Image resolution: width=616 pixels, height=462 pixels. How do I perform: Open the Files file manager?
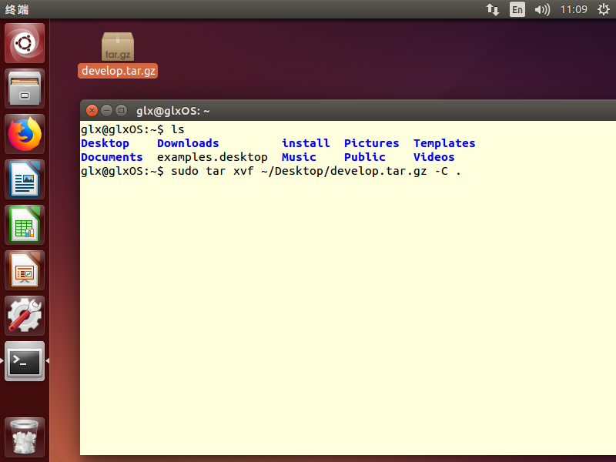point(25,88)
